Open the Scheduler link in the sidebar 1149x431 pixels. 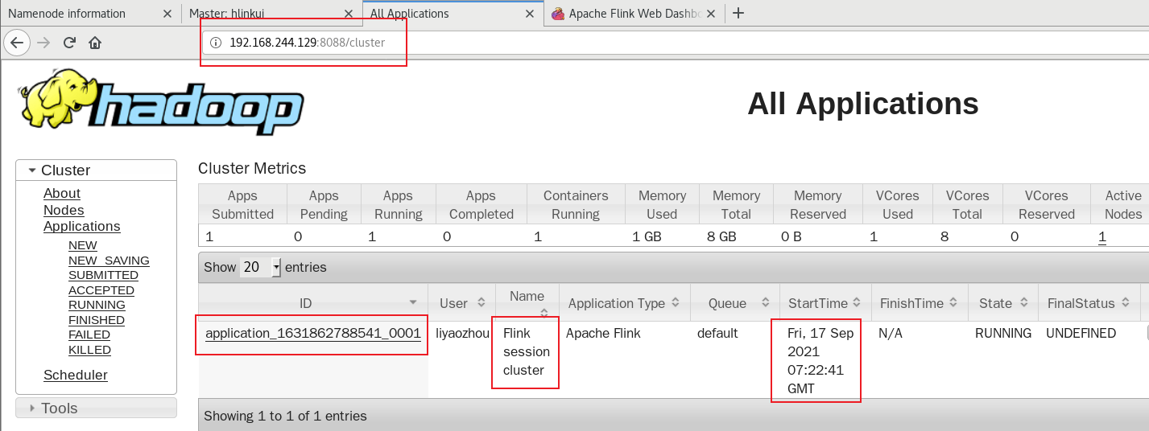coord(76,376)
